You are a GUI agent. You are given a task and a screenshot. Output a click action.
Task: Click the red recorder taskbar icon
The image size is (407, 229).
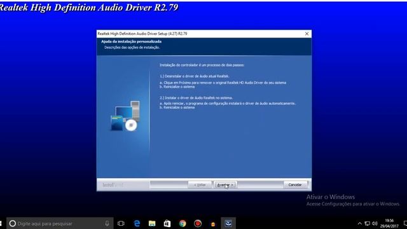pyautogui.click(x=198, y=223)
